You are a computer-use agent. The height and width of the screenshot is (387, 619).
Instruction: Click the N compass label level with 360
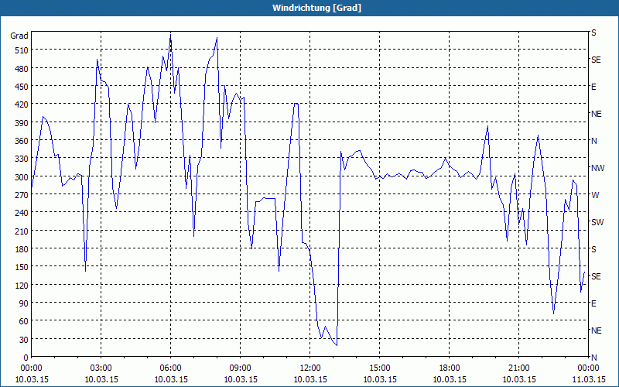point(594,141)
